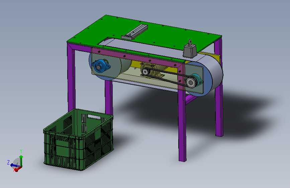290x188 pixels.
Task: Click the large pulley on right roller
Action: [191, 83]
